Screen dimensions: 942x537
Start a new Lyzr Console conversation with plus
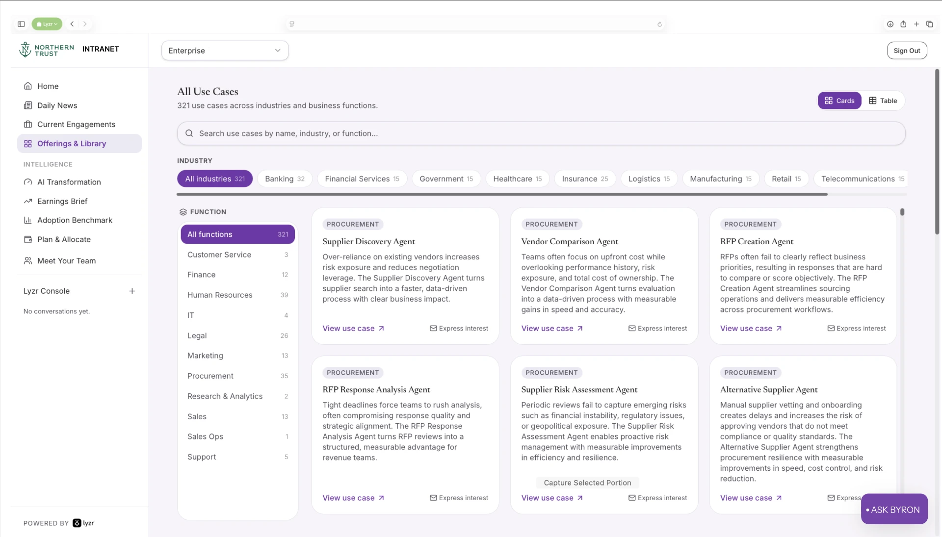pyautogui.click(x=132, y=291)
